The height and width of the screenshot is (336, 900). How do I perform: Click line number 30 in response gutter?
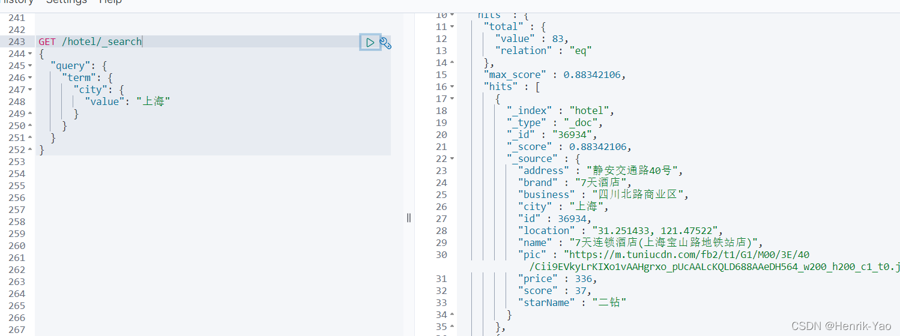441,254
